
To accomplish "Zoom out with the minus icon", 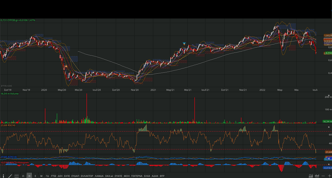I will (x=322, y=176).
